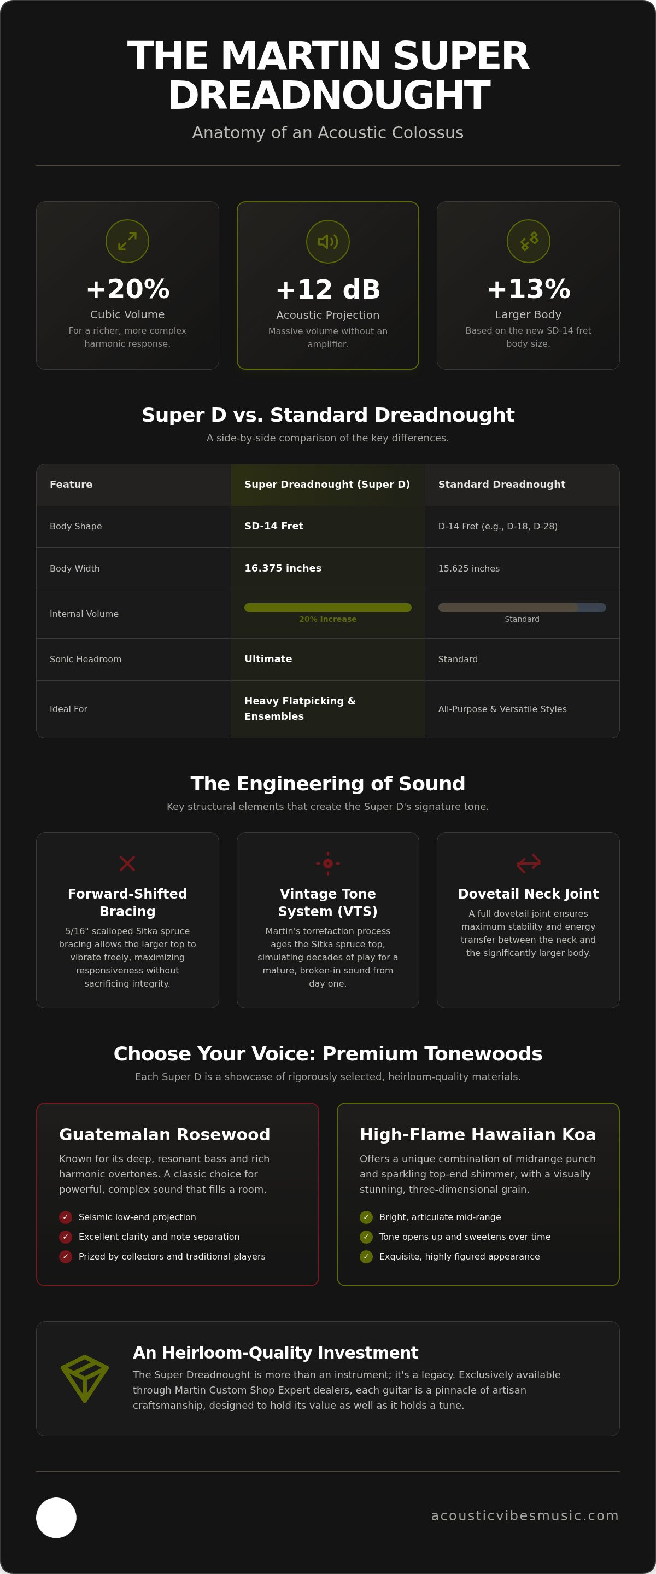Click the green gem icon beside Heirloom-Quality Investment
Viewport: 656px width, 1574px height.
(85, 1378)
